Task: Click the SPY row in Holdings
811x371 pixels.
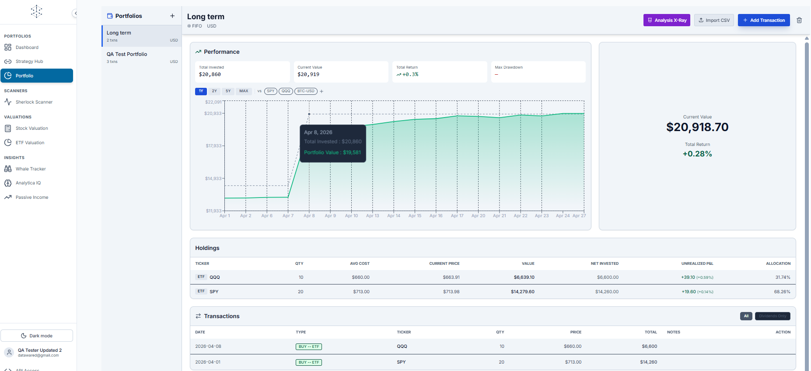Action: pos(493,291)
